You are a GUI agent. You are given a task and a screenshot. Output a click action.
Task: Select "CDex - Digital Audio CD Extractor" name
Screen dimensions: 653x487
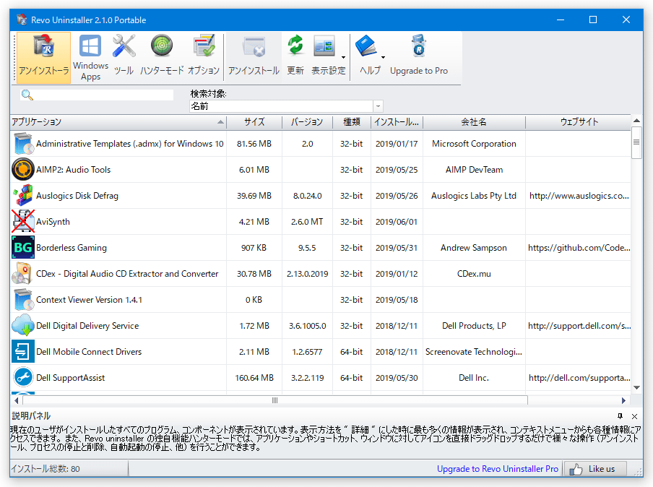point(127,274)
